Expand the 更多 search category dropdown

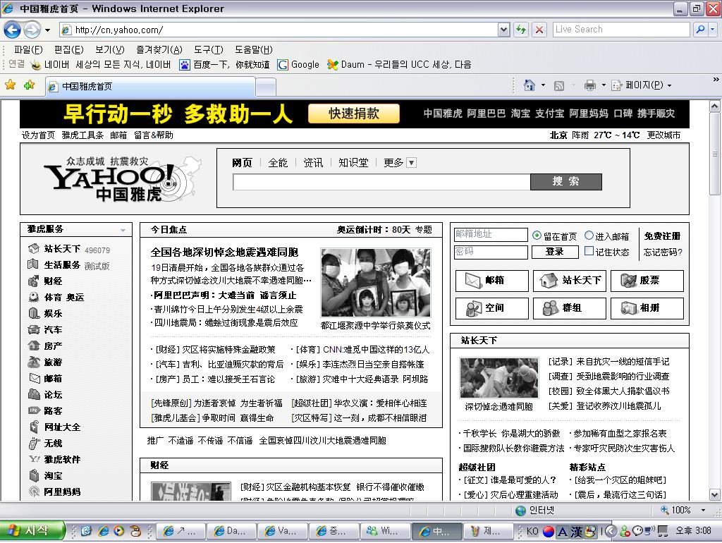tap(412, 163)
